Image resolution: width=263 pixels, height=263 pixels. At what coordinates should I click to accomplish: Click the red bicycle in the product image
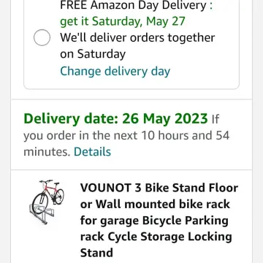(x=48, y=194)
